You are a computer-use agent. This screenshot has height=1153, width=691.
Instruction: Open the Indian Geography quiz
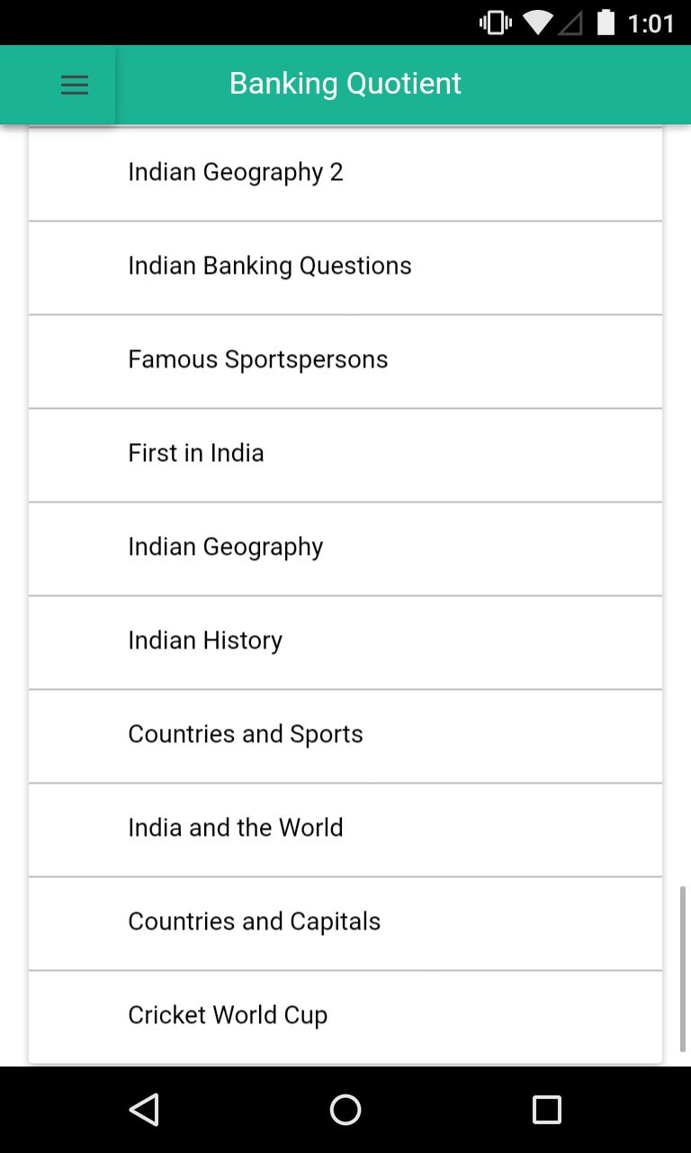[345, 549]
